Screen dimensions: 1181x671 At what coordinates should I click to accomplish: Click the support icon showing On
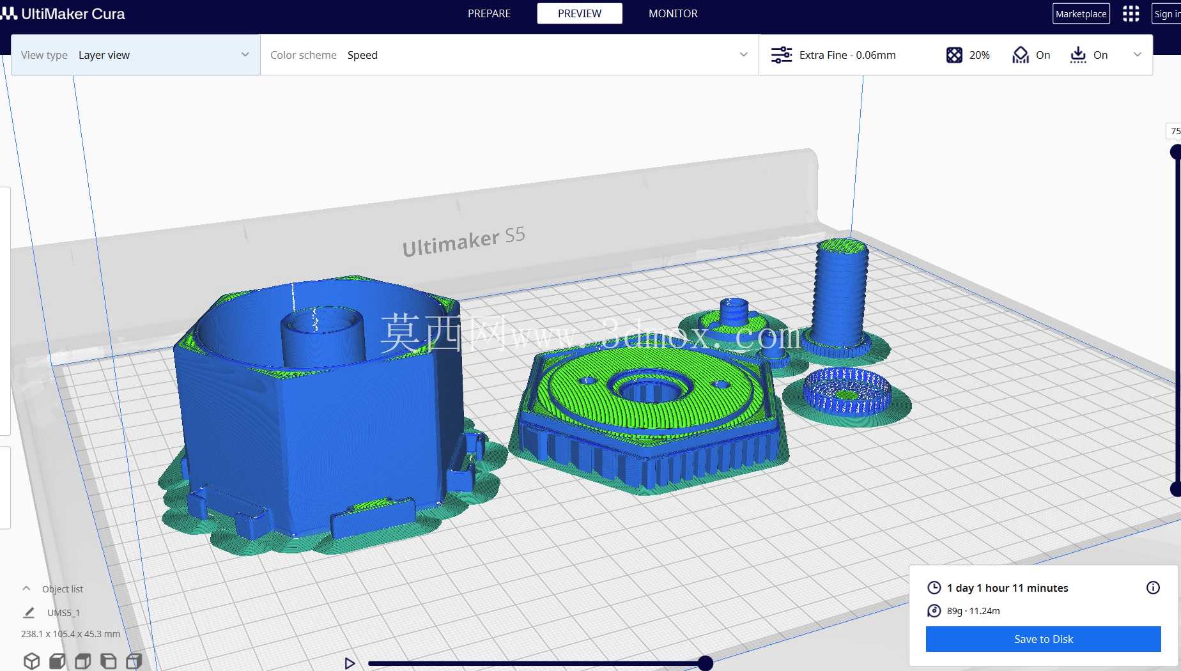1021,55
